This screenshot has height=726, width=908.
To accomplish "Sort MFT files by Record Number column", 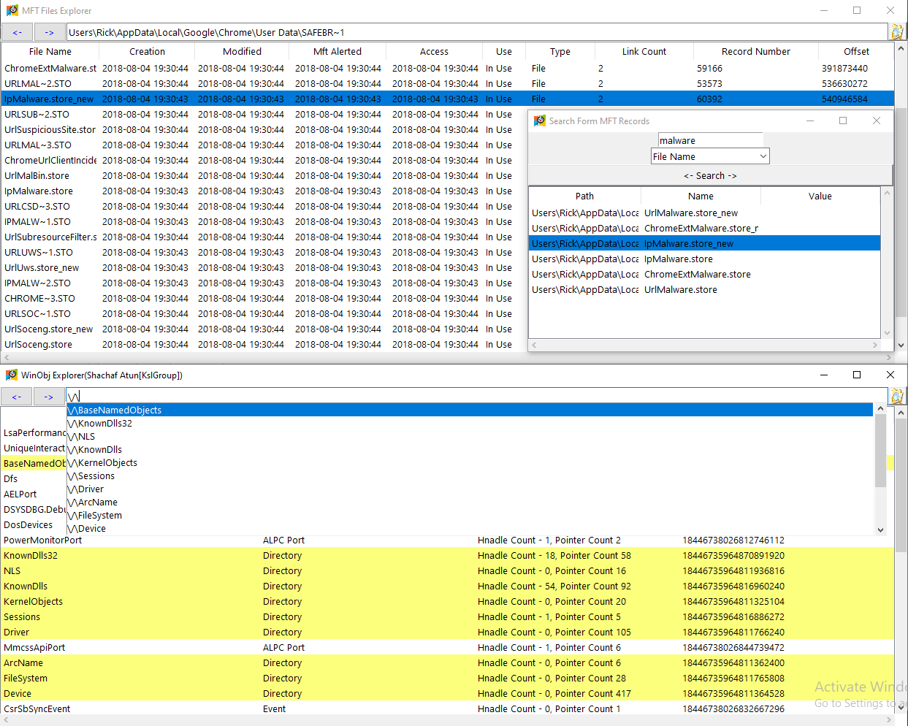I will point(755,52).
